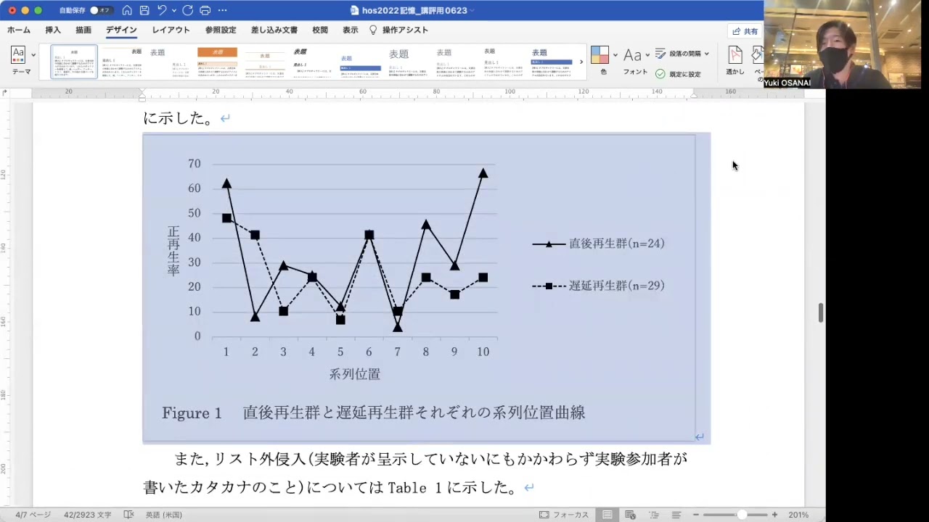Open the 参照設定 tab

pos(221,30)
